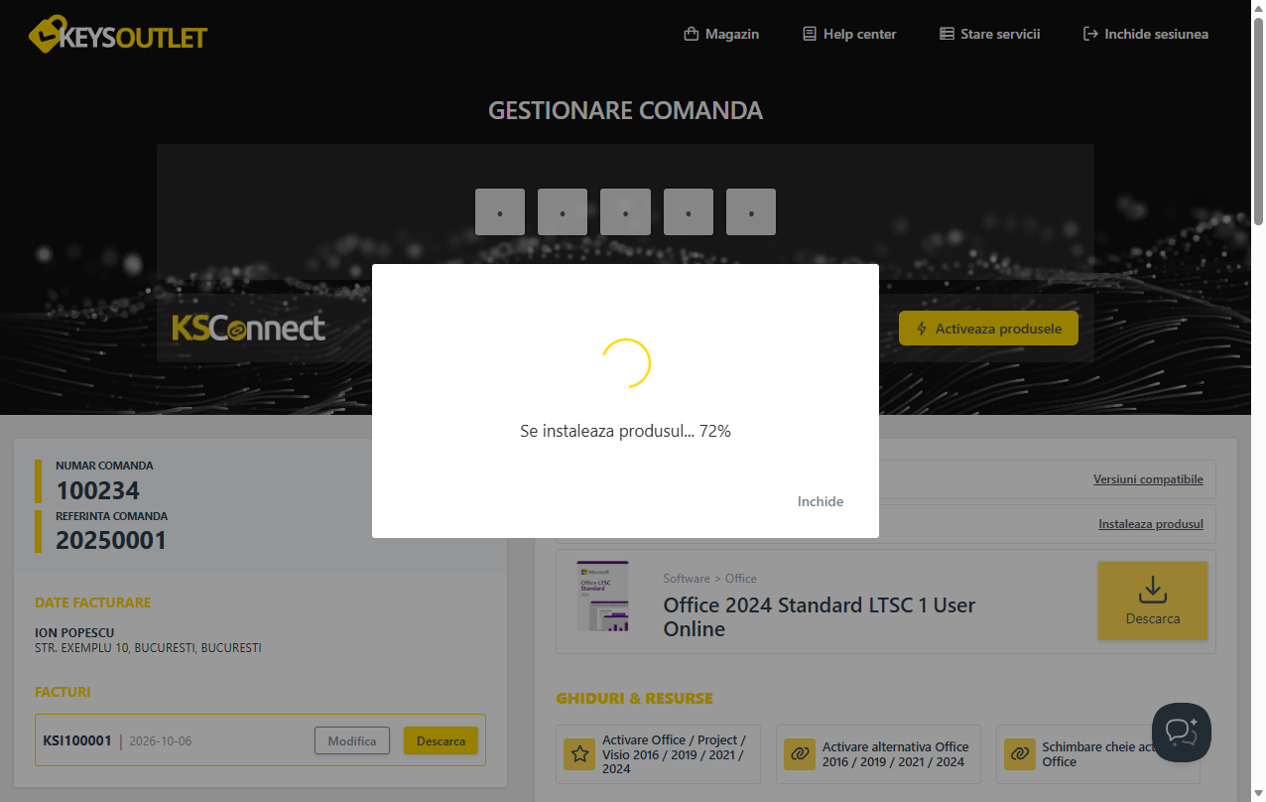Viewport: 1266px width, 802px height.
Task: Click the first masked code box
Action: 500,212
